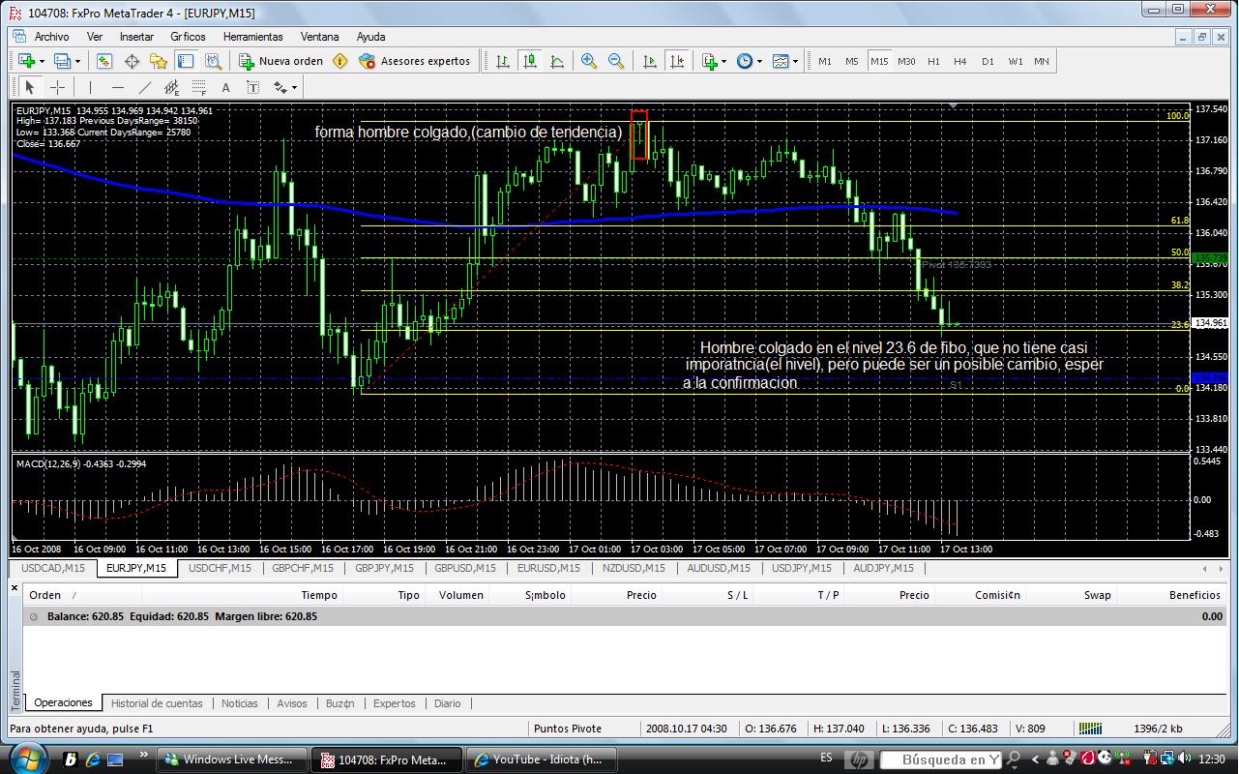Screen dimensions: 1239x774
Task: Click the Asesores expertos button
Action: tap(414, 61)
